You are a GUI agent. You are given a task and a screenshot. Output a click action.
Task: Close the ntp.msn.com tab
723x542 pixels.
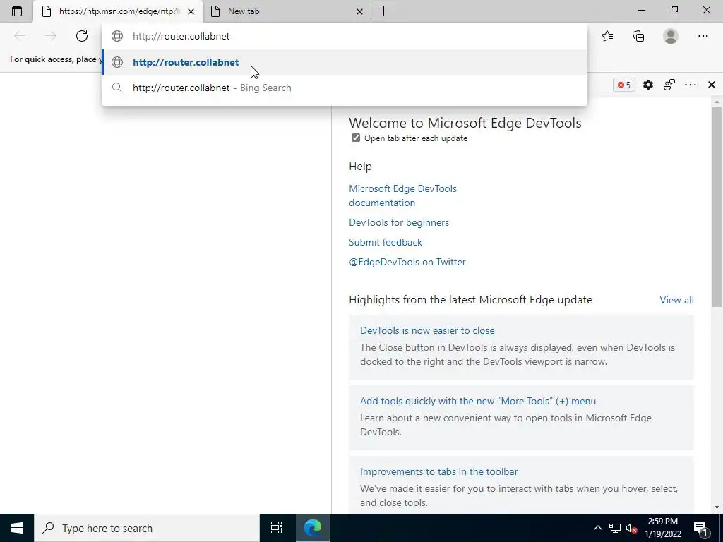click(191, 11)
